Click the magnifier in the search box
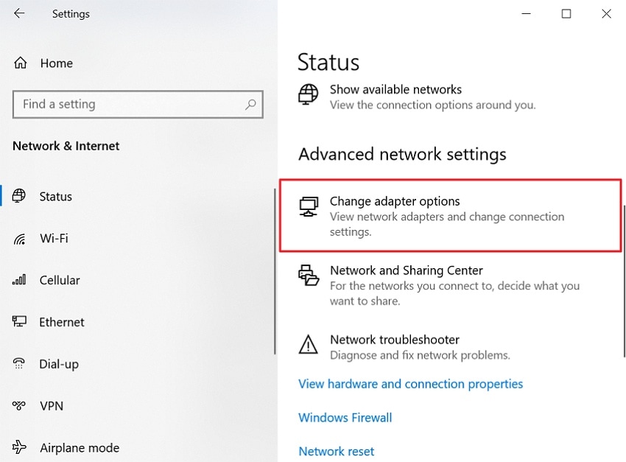 click(250, 104)
